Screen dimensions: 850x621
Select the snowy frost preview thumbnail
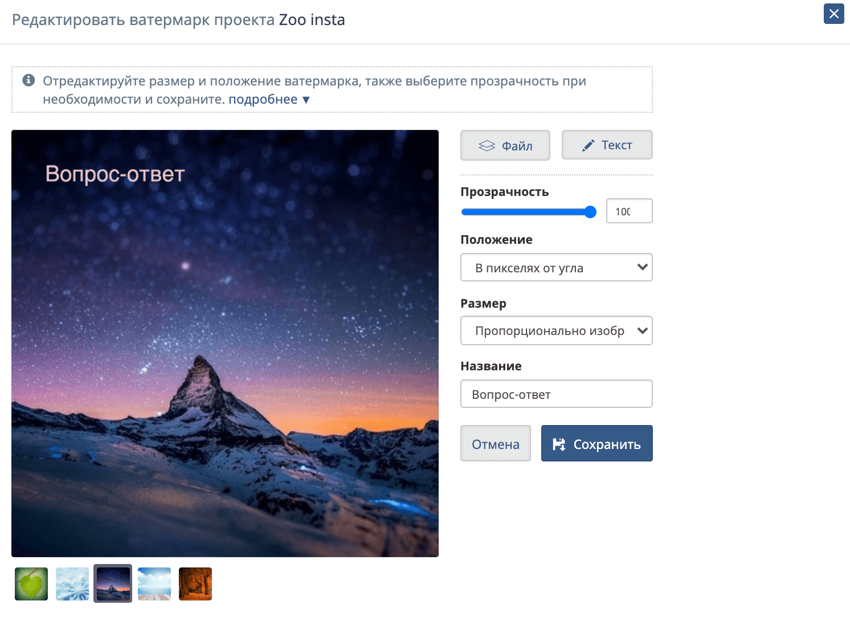coord(72,584)
